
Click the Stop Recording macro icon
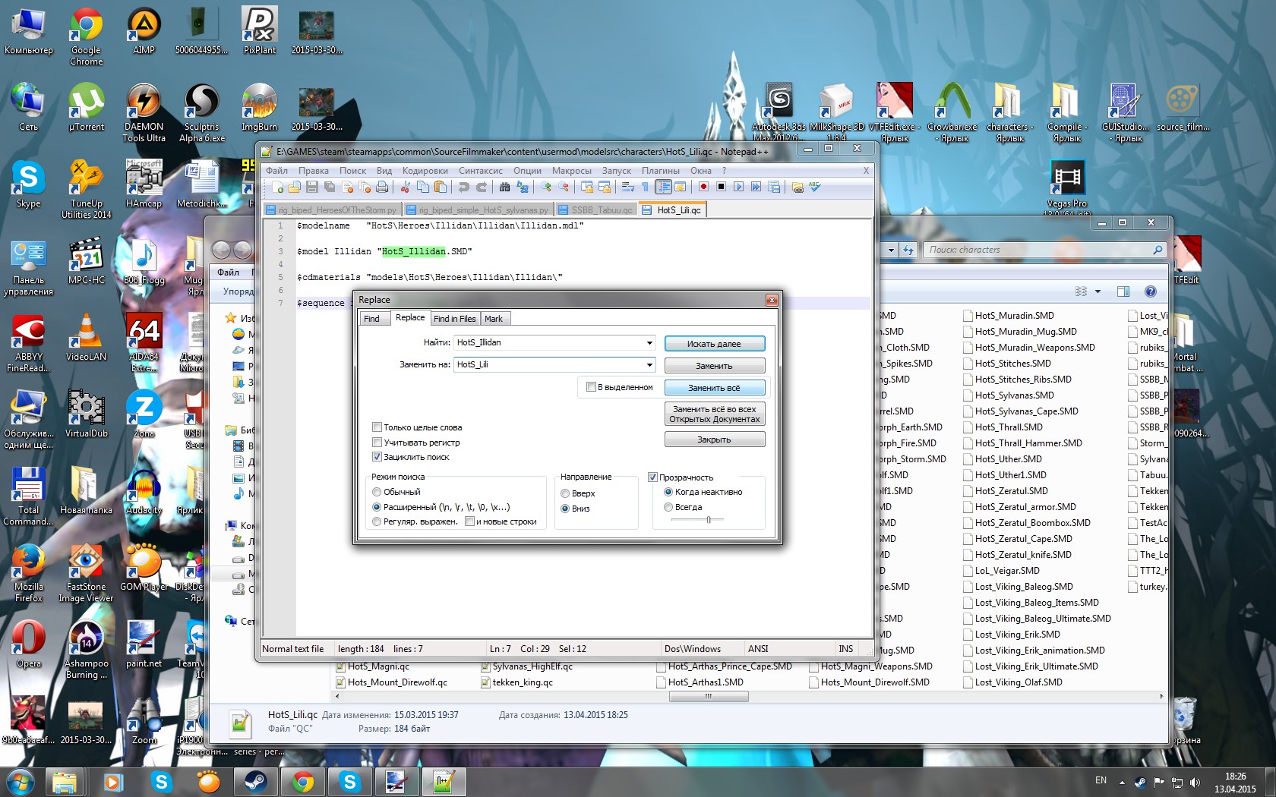pyautogui.click(x=722, y=187)
